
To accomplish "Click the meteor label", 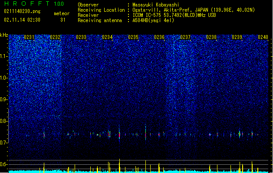I will click(62, 13).
